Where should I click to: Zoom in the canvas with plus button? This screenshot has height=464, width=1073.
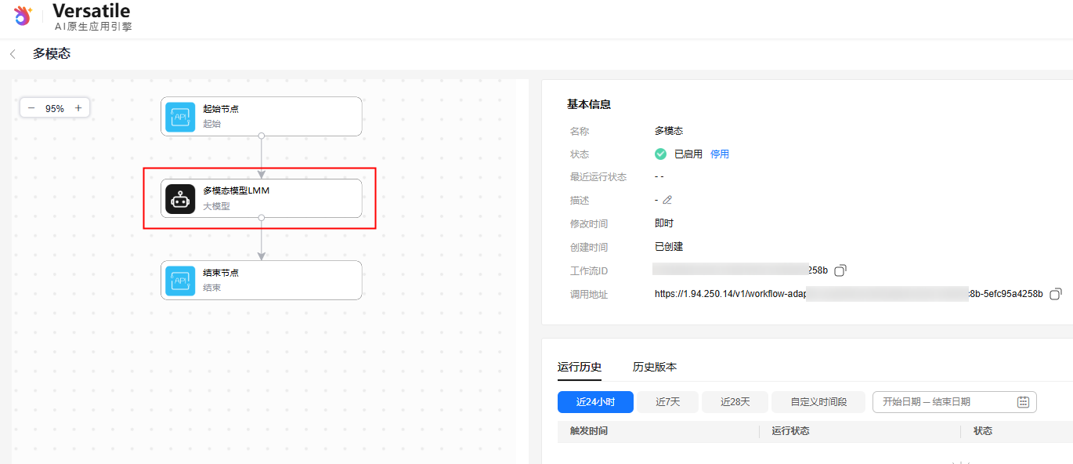point(78,108)
